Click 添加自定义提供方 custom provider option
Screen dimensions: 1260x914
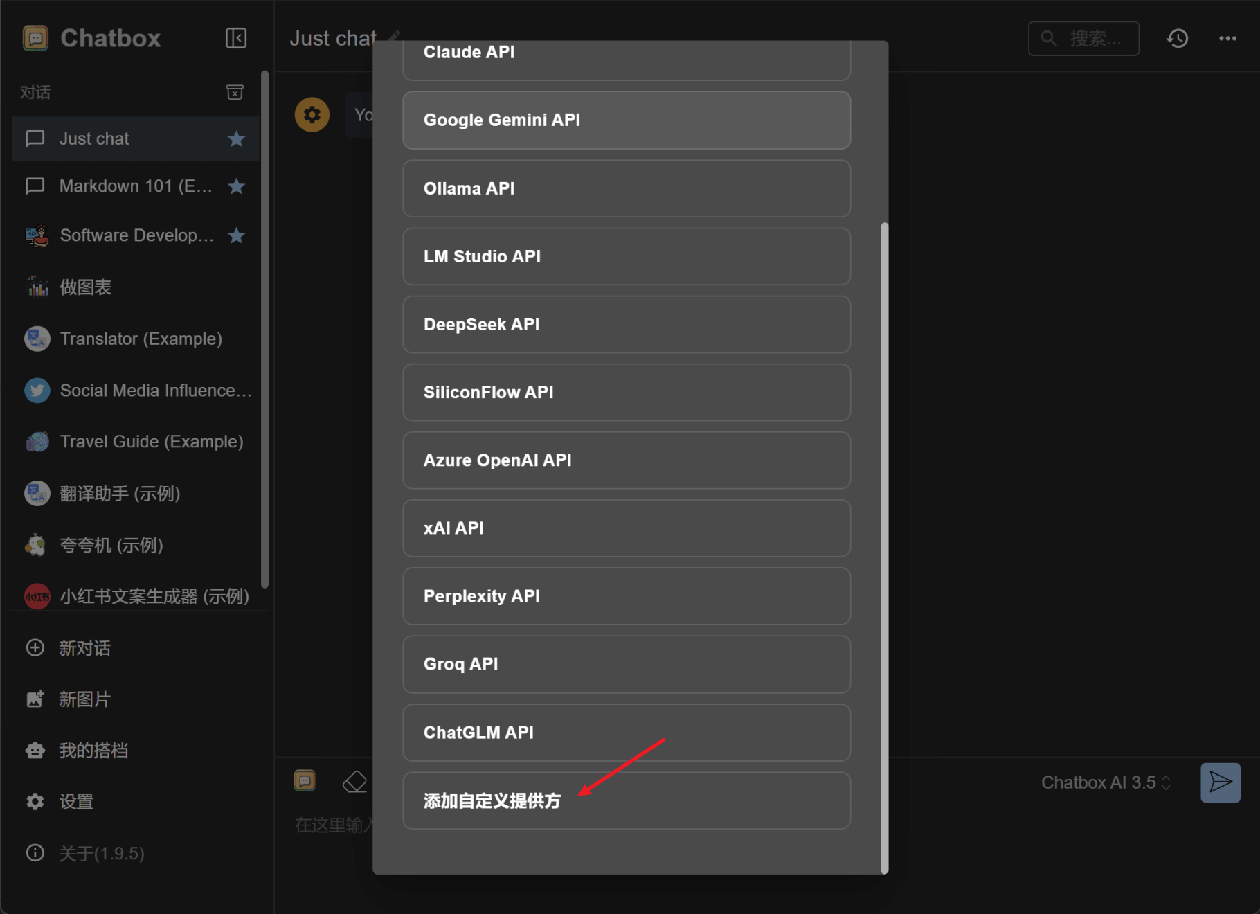tap(626, 800)
